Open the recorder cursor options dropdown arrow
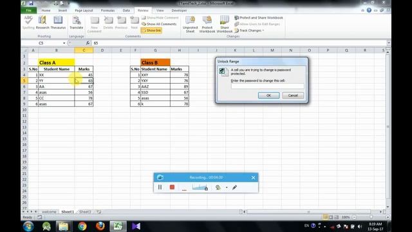 coord(227,188)
